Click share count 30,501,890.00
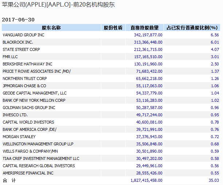 149,151
